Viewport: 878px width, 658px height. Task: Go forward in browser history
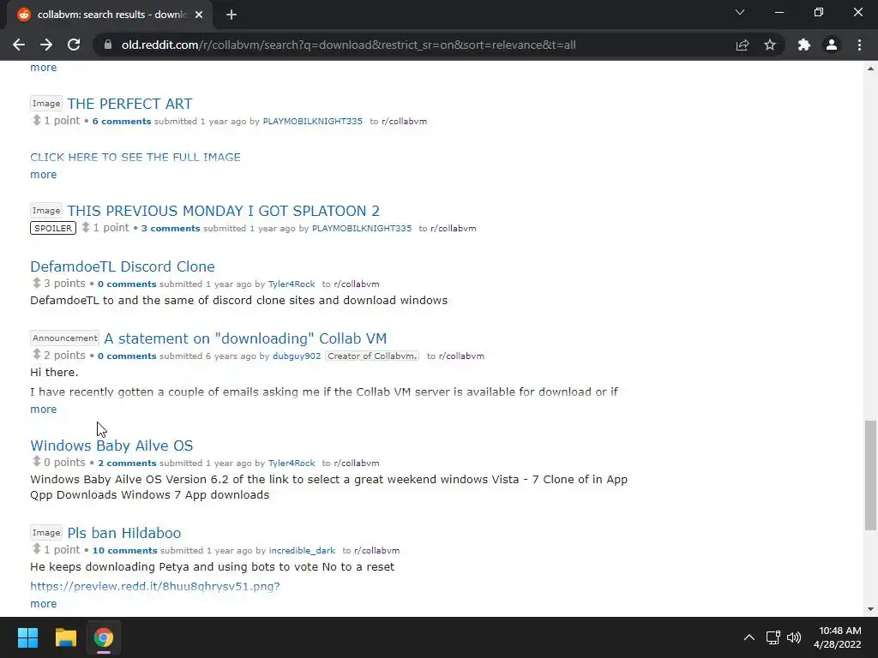click(x=46, y=45)
